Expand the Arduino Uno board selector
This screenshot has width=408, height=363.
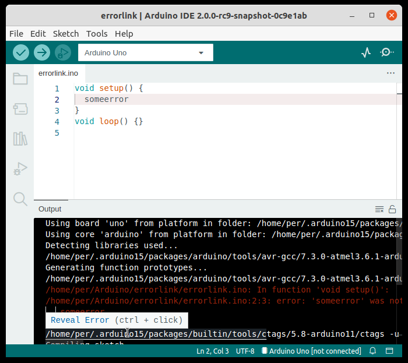[146, 52]
